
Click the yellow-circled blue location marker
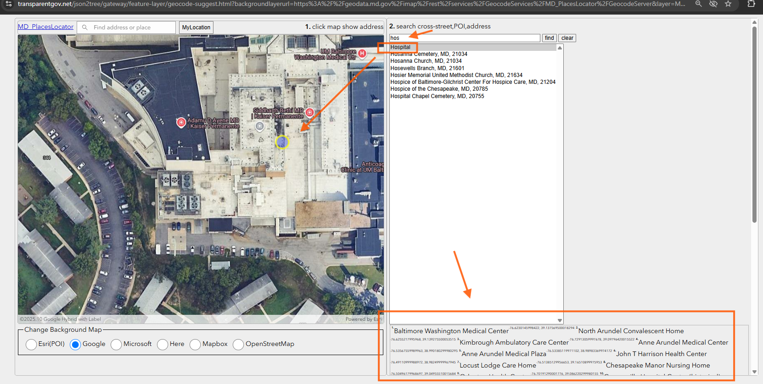tap(282, 142)
